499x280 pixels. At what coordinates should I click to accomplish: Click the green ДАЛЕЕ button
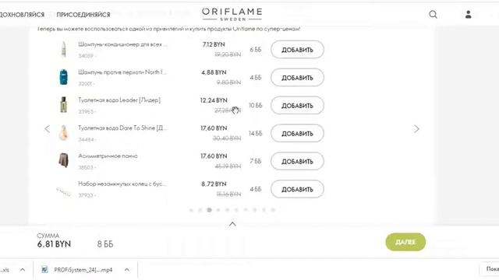[405, 242]
